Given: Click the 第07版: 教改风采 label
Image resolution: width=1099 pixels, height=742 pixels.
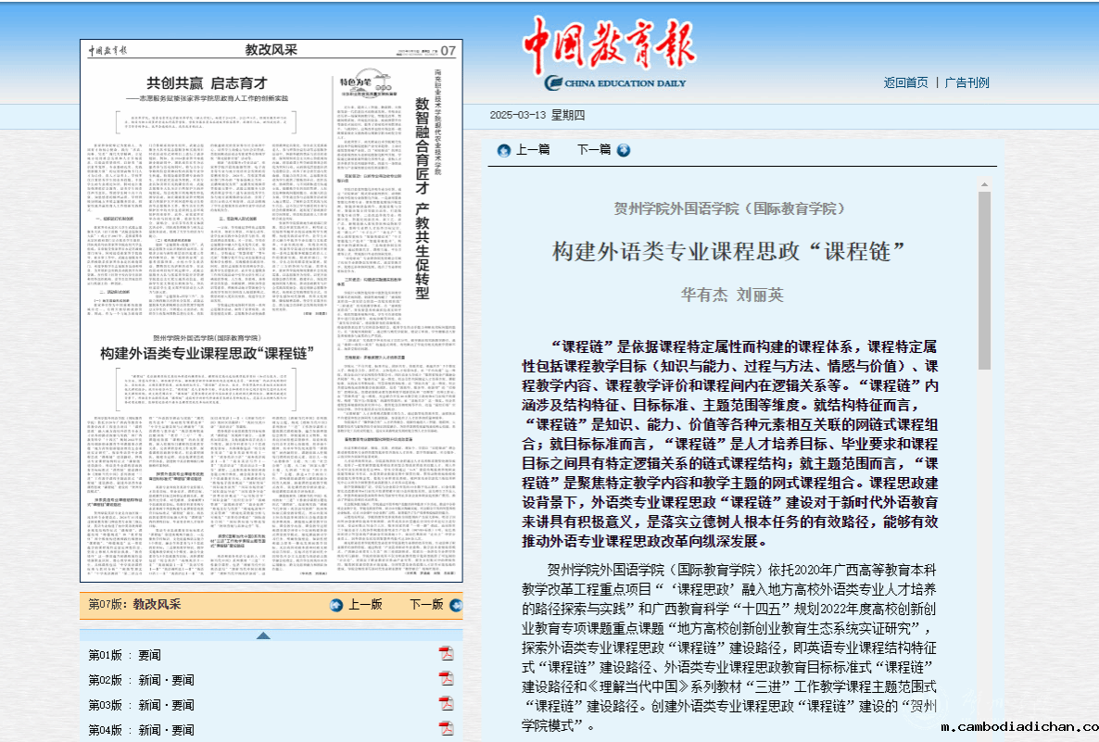Looking at the screenshot, I should pyautogui.click(x=134, y=605).
